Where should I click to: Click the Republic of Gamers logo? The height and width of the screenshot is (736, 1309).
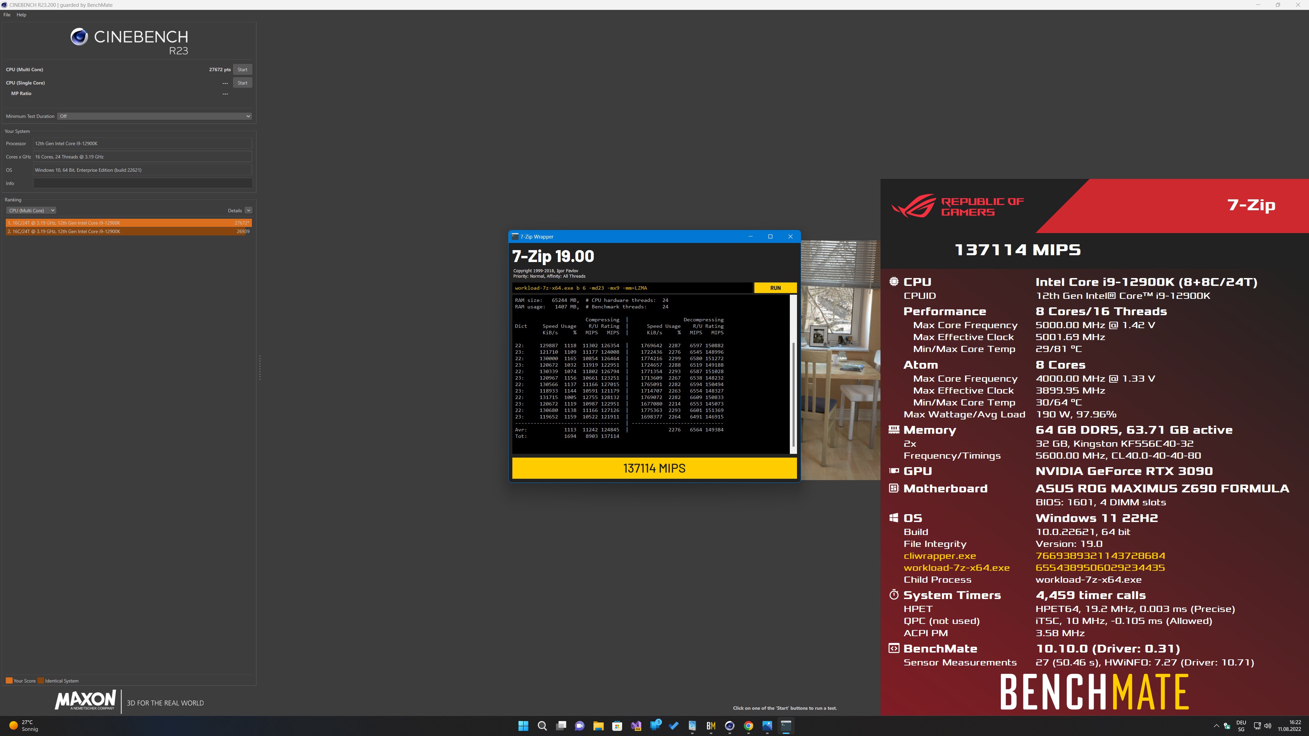pos(957,206)
